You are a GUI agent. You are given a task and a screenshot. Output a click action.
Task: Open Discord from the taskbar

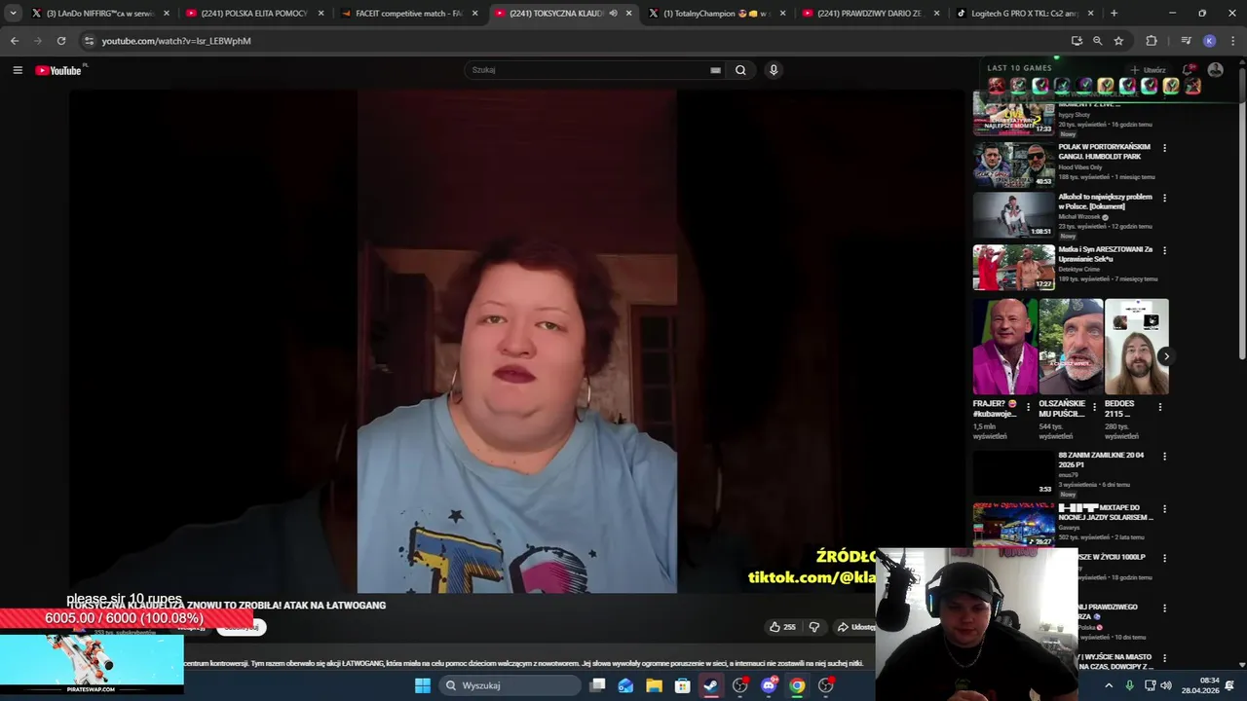[769, 685]
